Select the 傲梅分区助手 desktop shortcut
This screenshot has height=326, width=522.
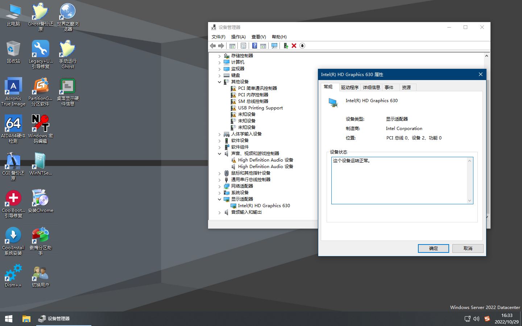point(40,241)
